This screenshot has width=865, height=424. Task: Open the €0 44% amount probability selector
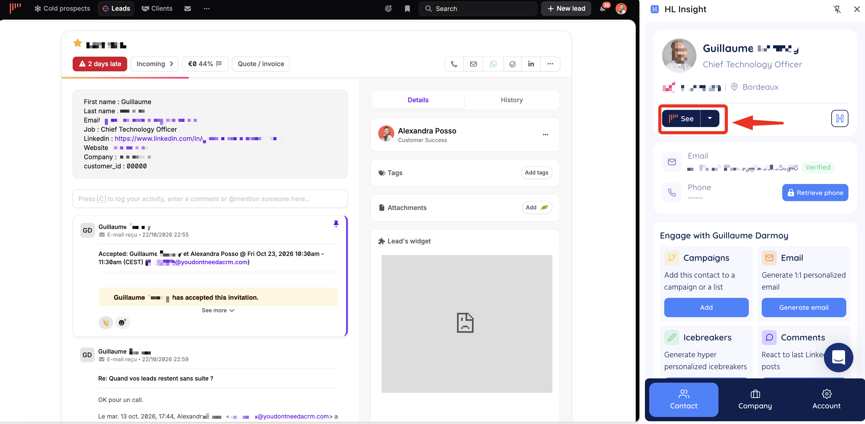(205, 64)
